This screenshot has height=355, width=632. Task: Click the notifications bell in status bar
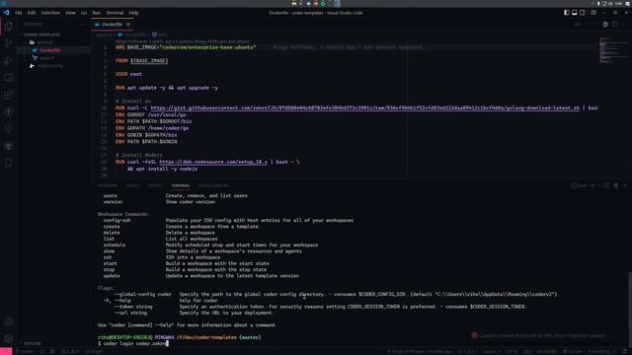click(625, 351)
